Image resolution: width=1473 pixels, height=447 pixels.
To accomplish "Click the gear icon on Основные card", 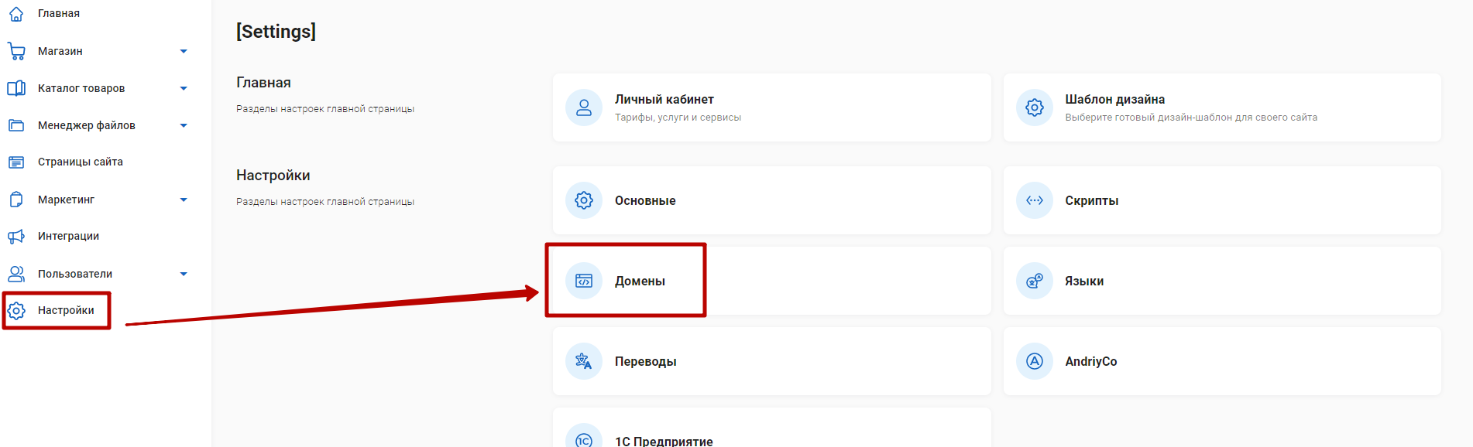I will point(584,200).
